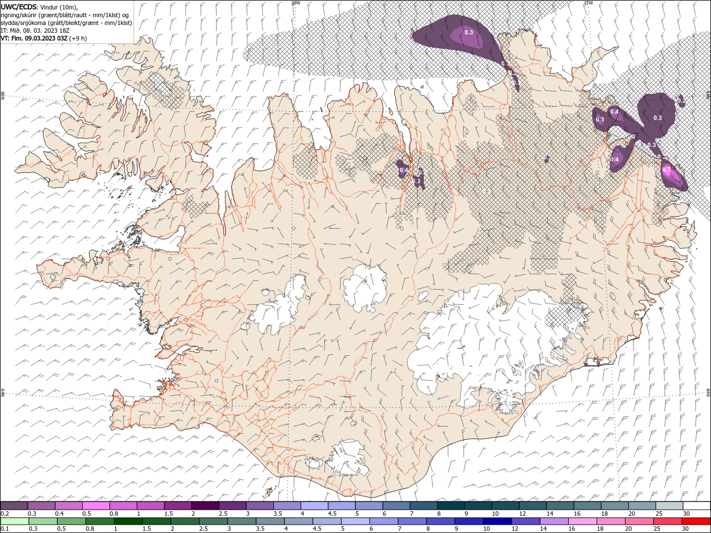The image size is (711, 533).
Task: Click the snow legend label 4.5
Action: [332, 514]
